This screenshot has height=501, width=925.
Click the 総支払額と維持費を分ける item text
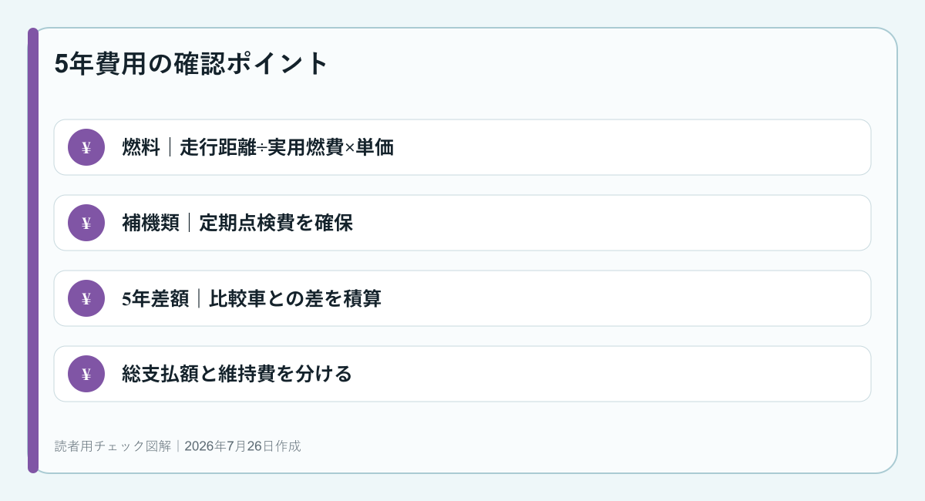tap(237, 374)
